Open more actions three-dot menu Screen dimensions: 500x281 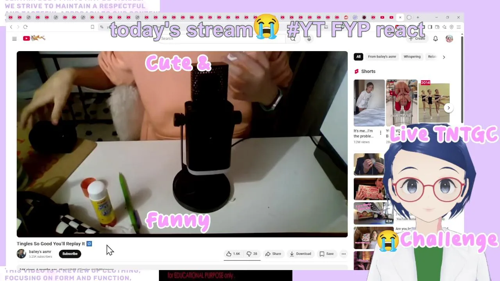pos(344,254)
